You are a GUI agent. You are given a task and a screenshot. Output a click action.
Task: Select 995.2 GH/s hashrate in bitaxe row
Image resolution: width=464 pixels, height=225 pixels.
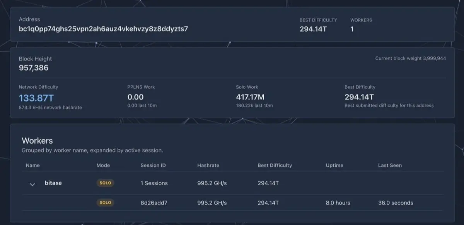click(212, 183)
